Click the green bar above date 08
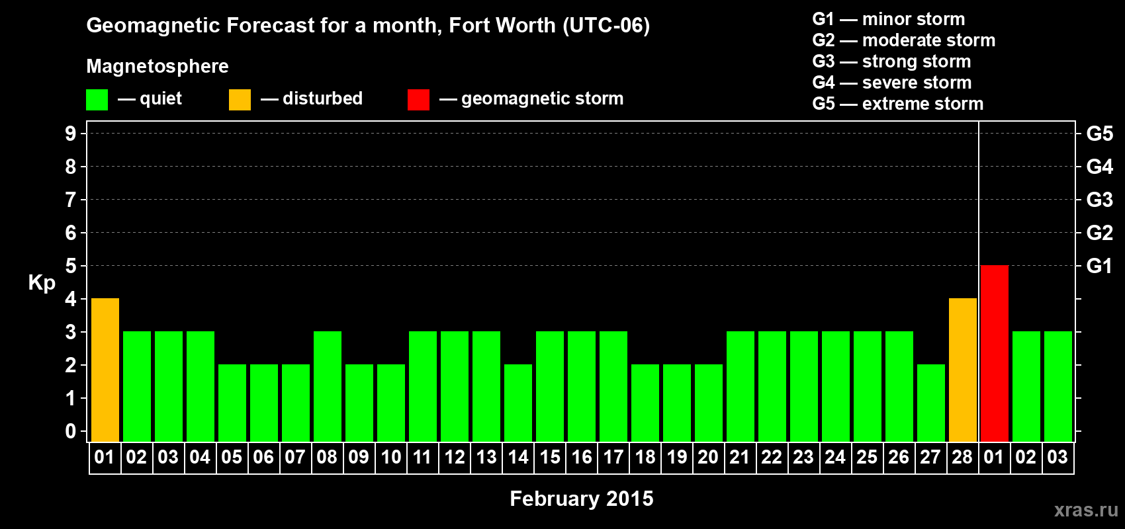This screenshot has height=529, width=1125. (x=327, y=386)
